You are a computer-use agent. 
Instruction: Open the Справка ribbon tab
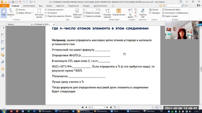(86, 6)
